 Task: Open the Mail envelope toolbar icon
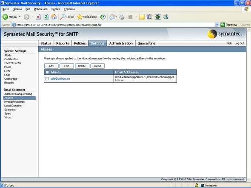pyautogui.click(x=112, y=17)
